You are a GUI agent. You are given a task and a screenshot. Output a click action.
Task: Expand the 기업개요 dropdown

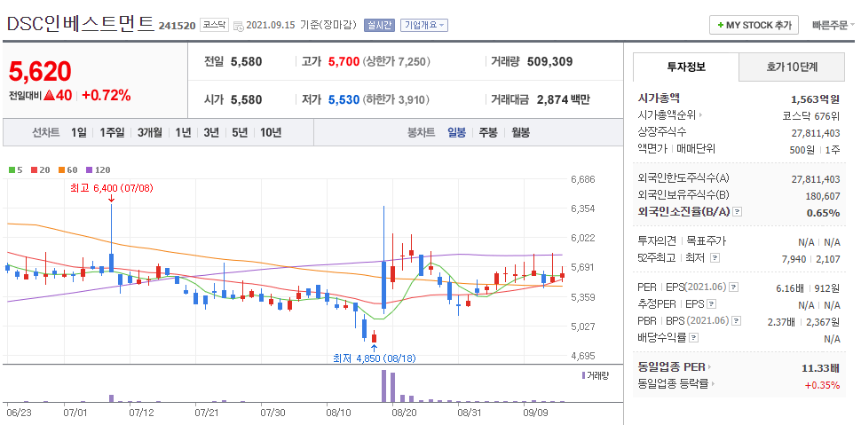[x=424, y=25]
